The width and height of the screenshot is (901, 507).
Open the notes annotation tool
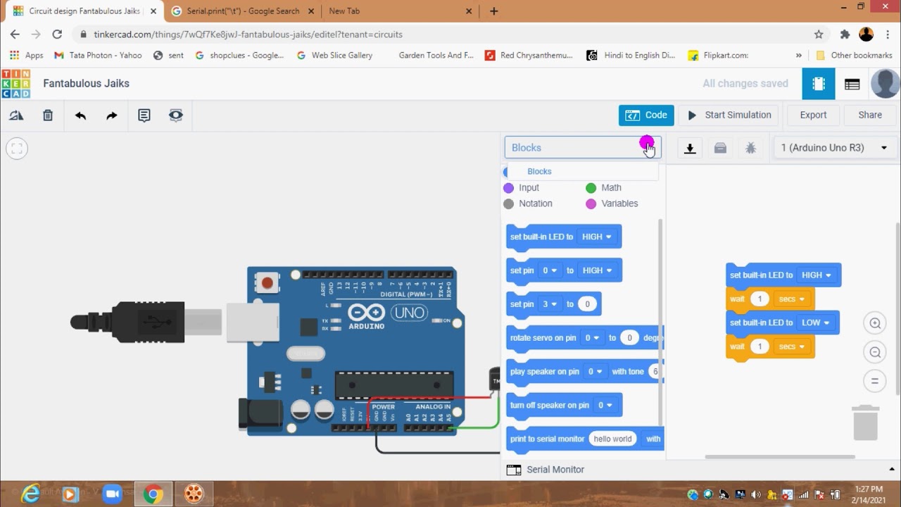(144, 115)
